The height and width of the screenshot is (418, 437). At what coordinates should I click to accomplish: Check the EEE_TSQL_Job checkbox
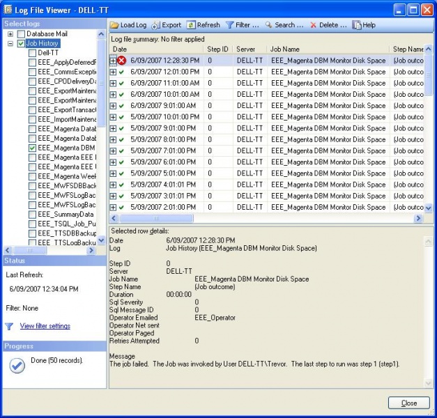click(32, 224)
